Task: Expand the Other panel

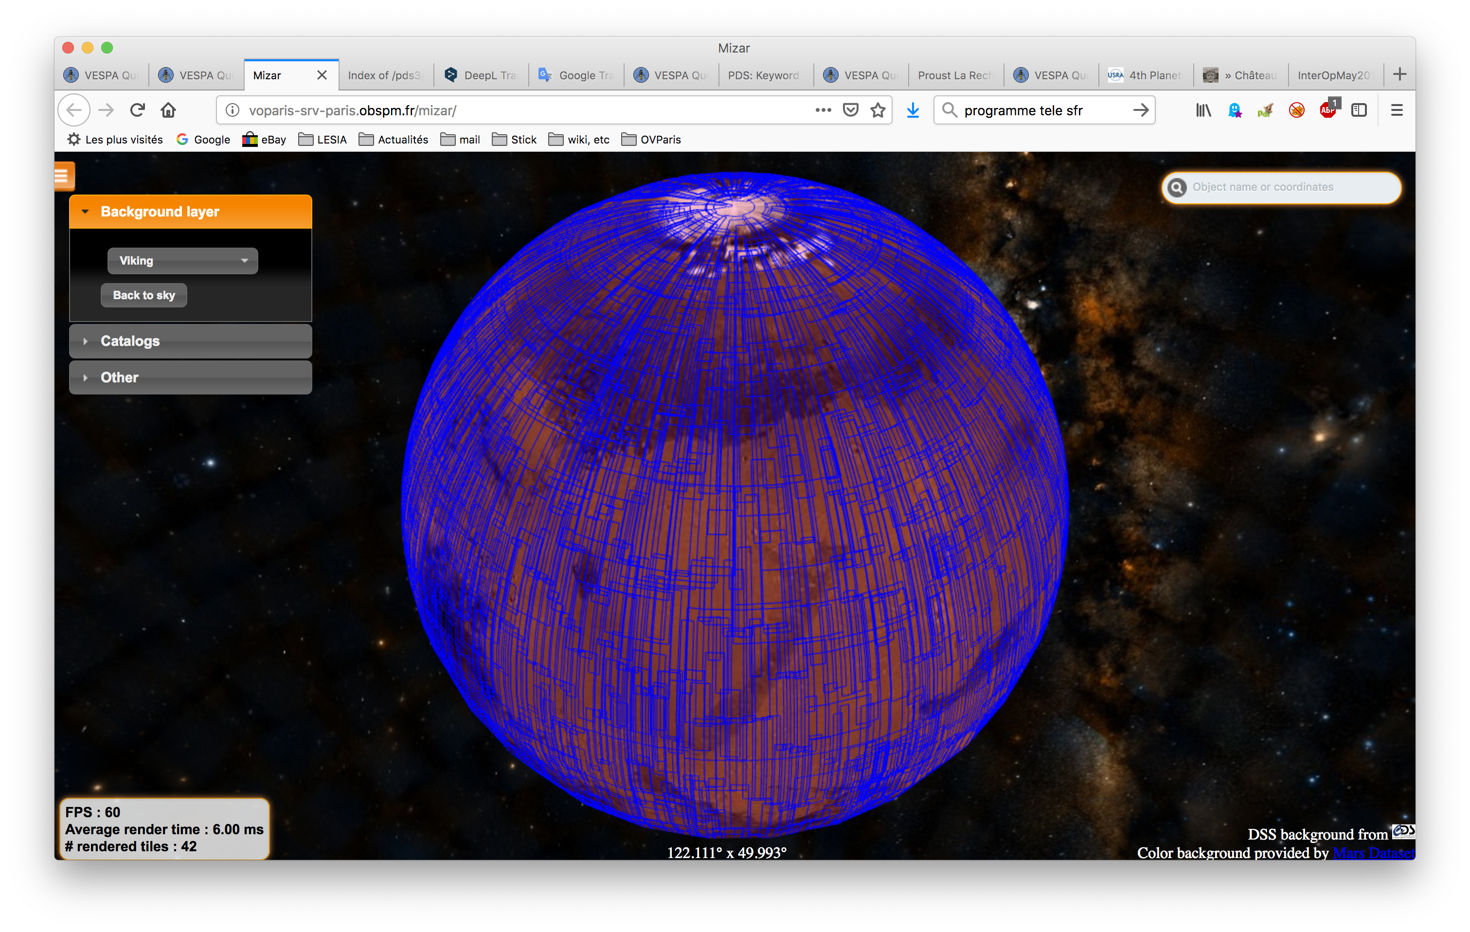Action: (191, 378)
